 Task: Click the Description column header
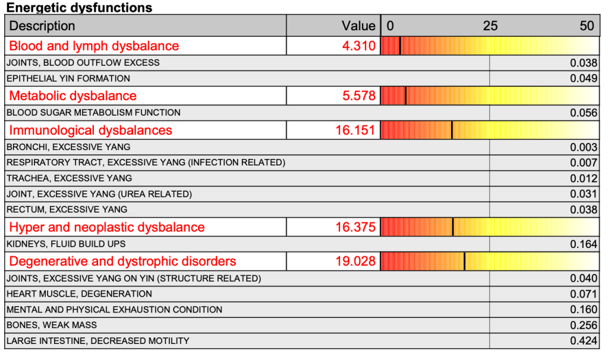42,26
